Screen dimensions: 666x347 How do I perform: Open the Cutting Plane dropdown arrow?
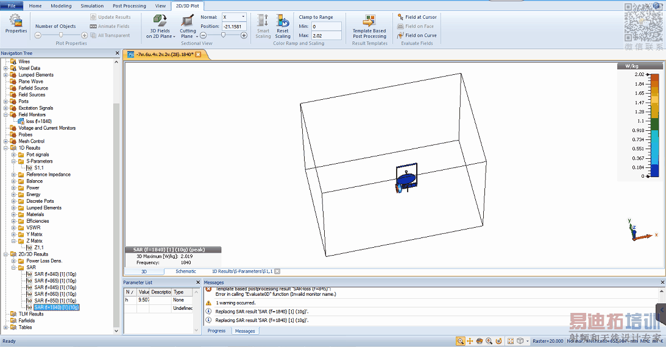tap(197, 37)
